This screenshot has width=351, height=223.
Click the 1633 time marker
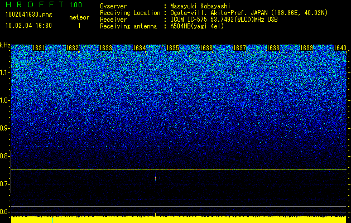click(105, 48)
